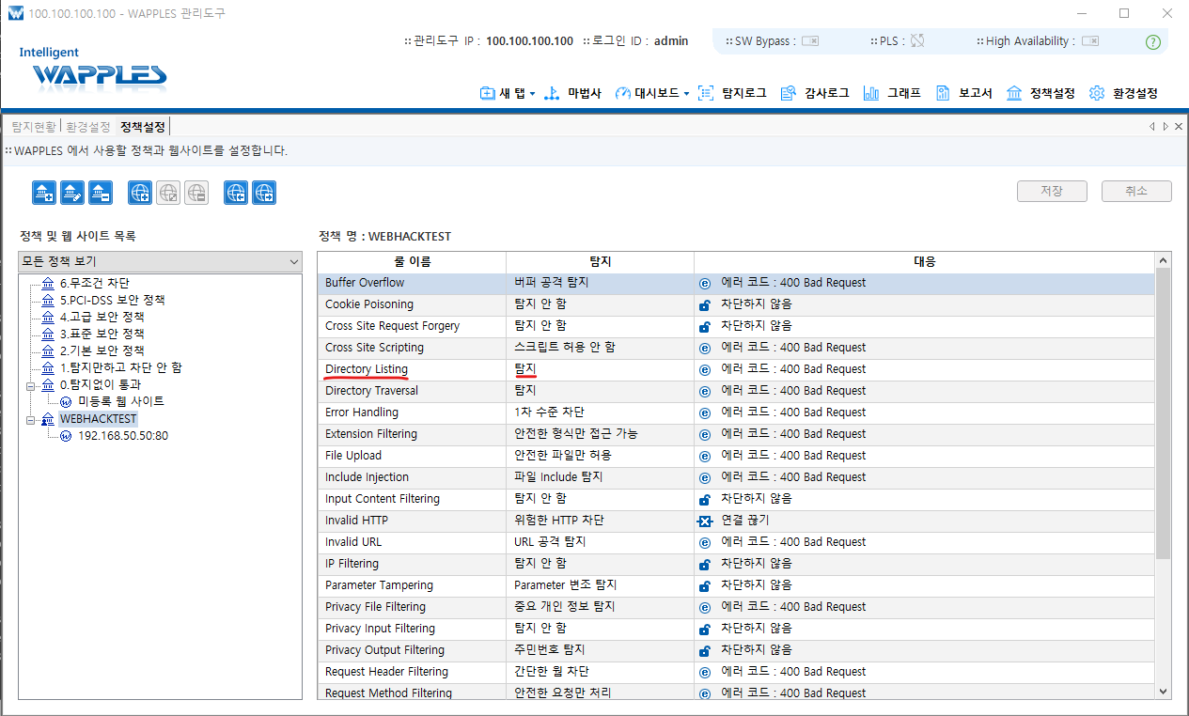
Task: Click the 연결 끊기 response text
Action: coord(745,521)
